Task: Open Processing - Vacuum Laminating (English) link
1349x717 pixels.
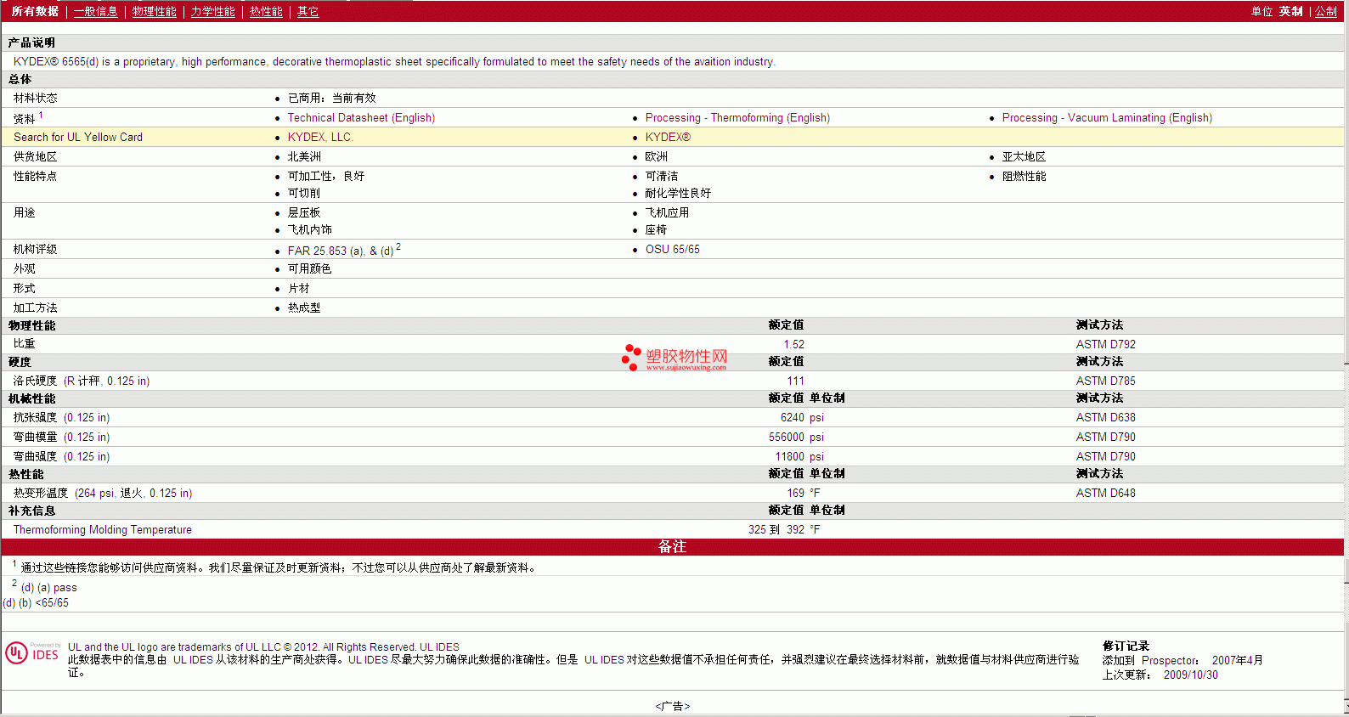Action: coord(1107,118)
